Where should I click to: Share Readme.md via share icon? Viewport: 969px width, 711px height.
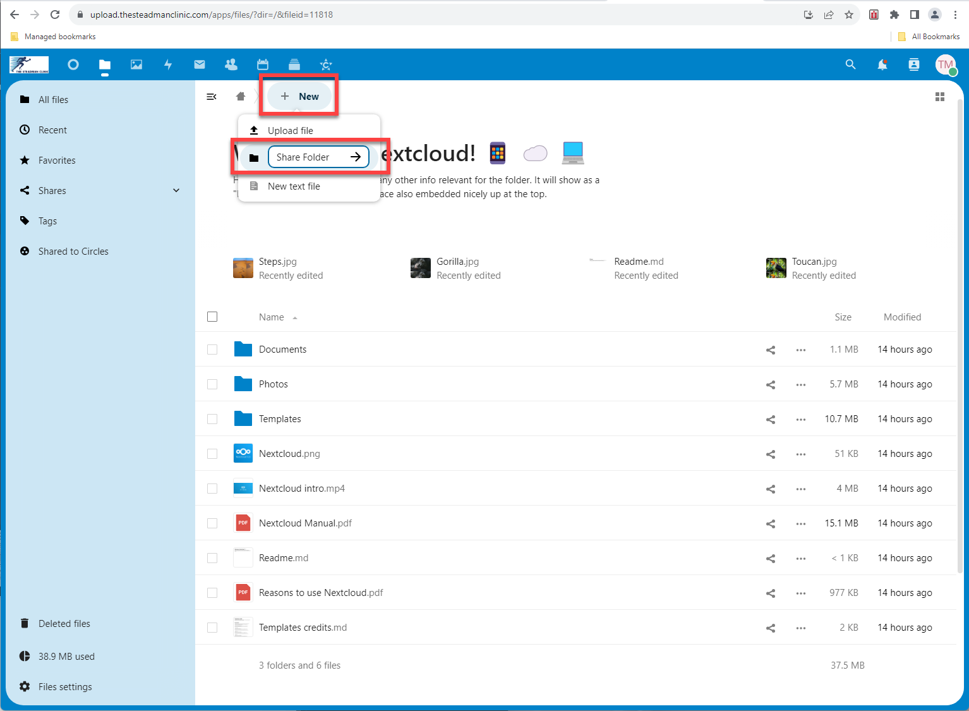click(x=771, y=558)
